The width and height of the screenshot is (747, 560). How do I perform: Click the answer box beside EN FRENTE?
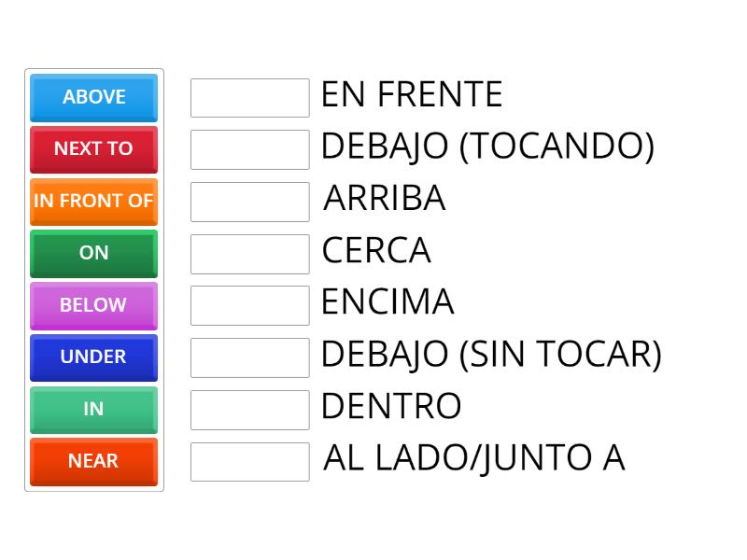click(249, 97)
